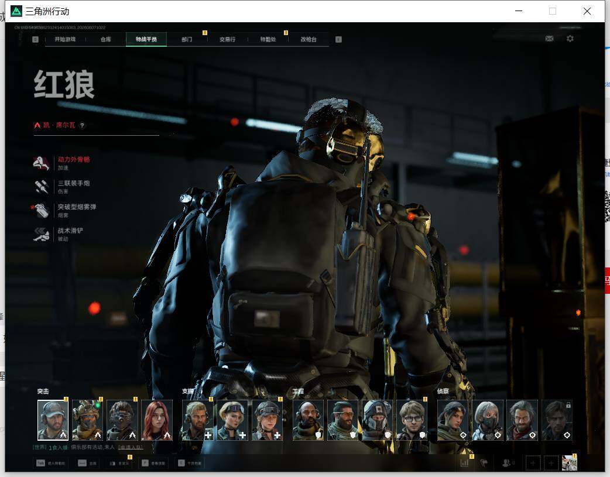Minimize the 三角洲行动 window
The width and height of the screenshot is (610, 477).
(519, 11)
